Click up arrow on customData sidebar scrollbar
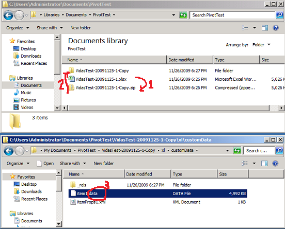Image resolution: width=285 pixels, height=229 pixels. pyautogui.click(x=58, y=173)
